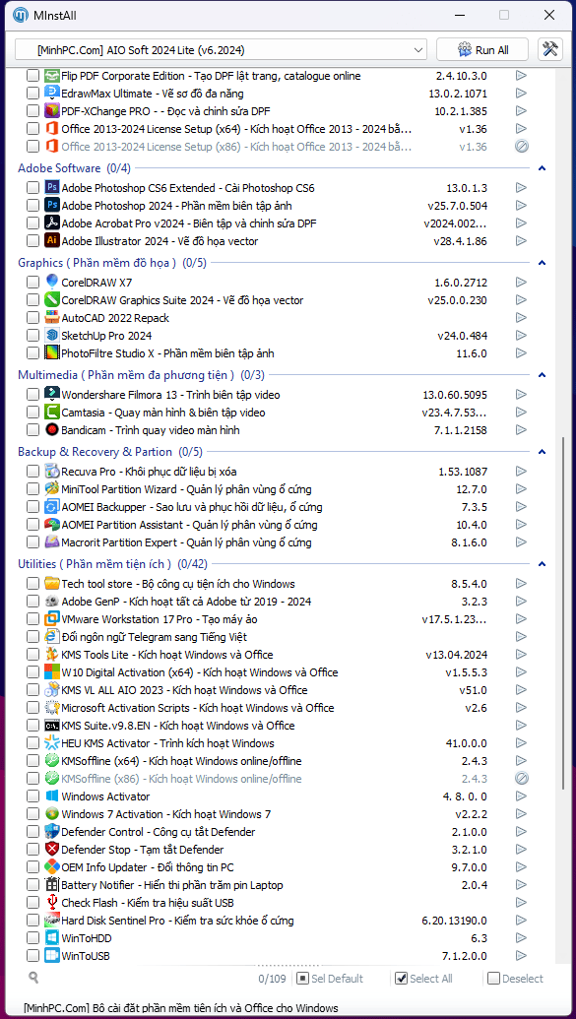The height and width of the screenshot is (1019, 576).
Task: Run the WinToUSB play arrow
Action: tap(521, 955)
